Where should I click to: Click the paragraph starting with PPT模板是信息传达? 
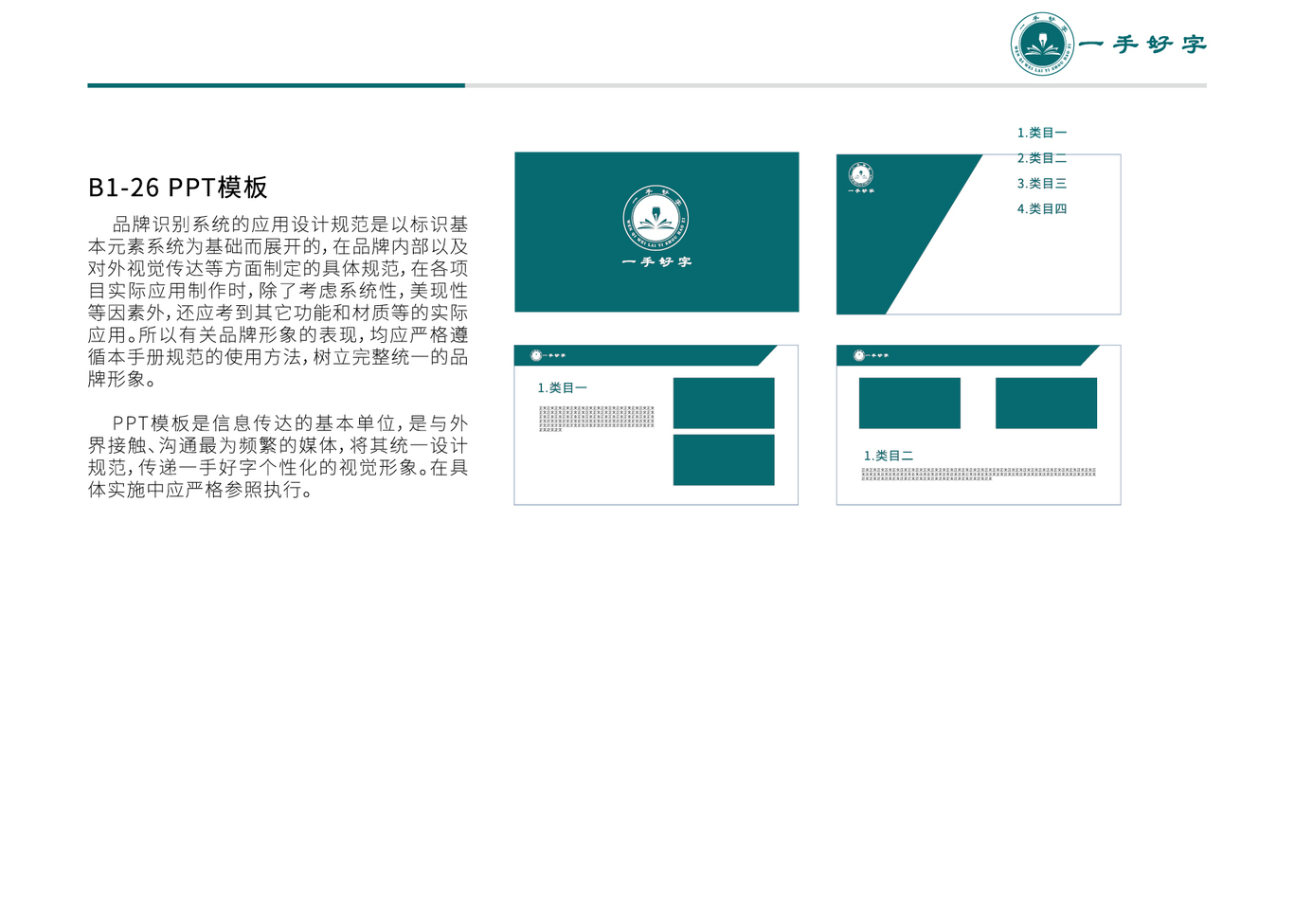click(279, 457)
